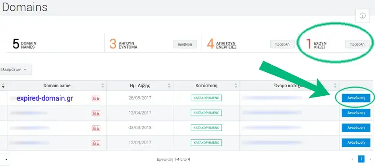
Task: Click the 1 ΕΧΟΥΝ ΛΗΞΕΙ counter
Action: (x=316, y=44)
